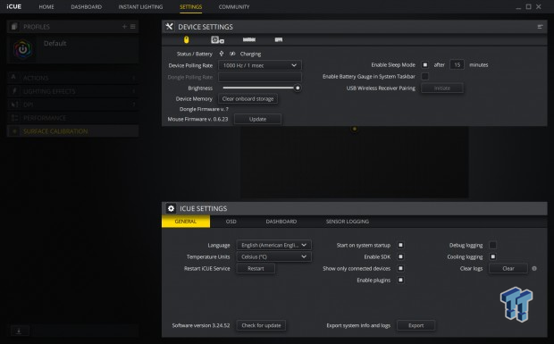
Task: Click the iCUE logo
Action: pyautogui.click(x=13, y=6)
